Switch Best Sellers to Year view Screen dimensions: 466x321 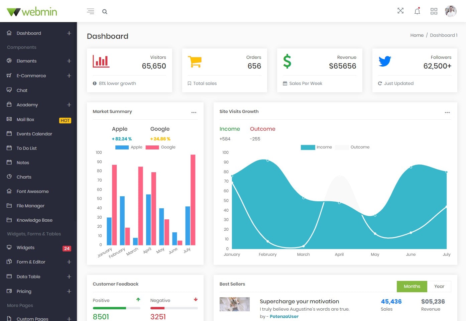tap(439, 286)
